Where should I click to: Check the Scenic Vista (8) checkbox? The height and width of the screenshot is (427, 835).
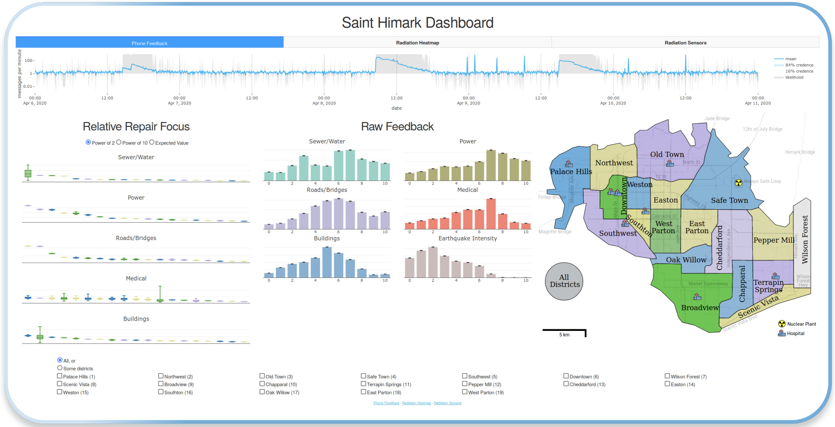pos(59,384)
